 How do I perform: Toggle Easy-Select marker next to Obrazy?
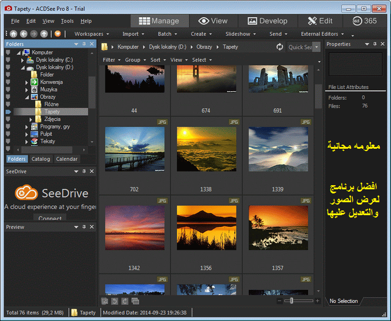pyautogui.click(x=8, y=97)
